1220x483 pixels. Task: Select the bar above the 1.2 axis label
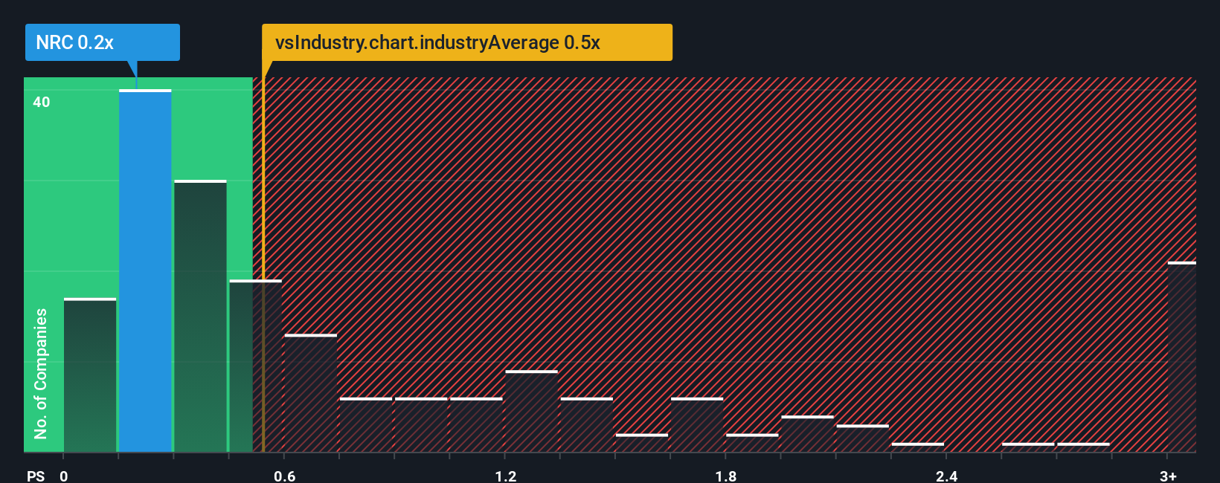531,411
